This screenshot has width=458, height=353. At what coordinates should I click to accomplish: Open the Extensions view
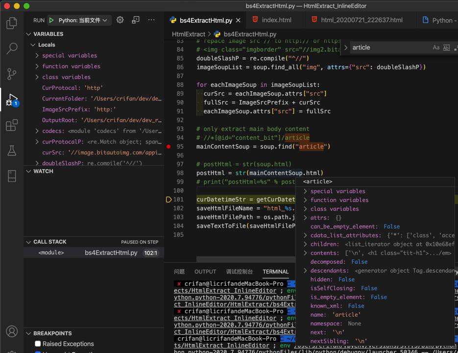(12, 125)
